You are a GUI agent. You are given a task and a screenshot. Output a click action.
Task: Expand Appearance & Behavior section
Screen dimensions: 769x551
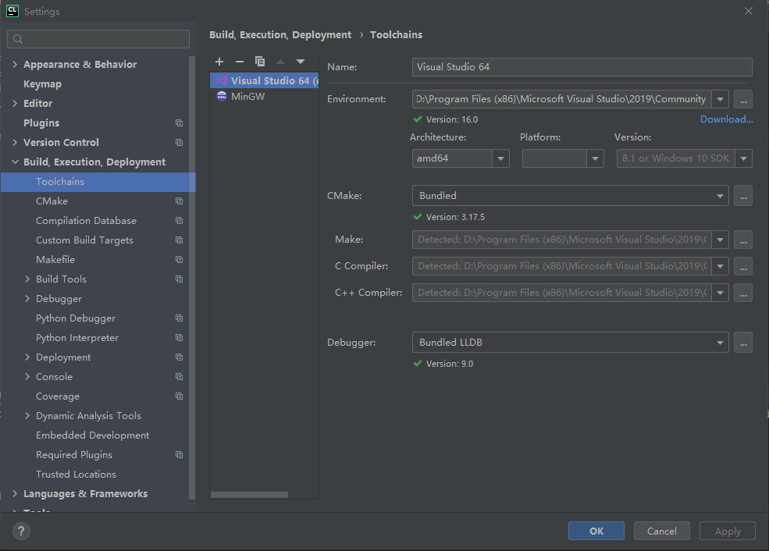pyautogui.click(x=15, y=64)
